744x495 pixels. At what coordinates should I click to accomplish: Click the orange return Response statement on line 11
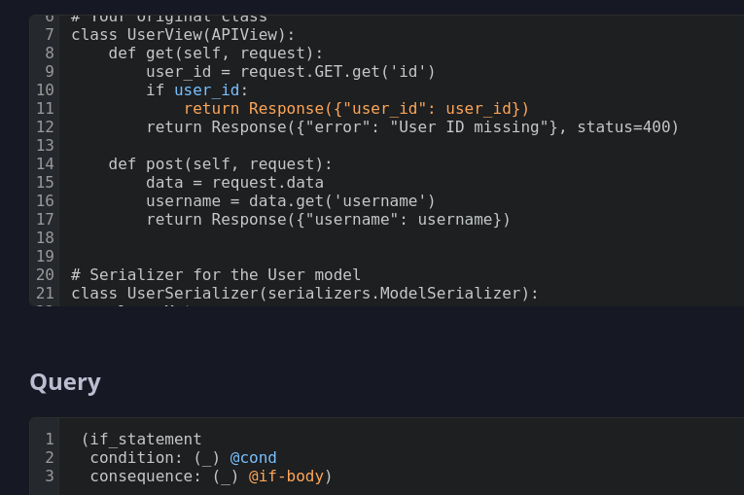coord(356,109)
